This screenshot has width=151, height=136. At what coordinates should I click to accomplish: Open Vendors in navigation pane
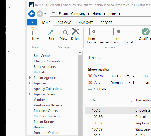[x=40, y=100]
